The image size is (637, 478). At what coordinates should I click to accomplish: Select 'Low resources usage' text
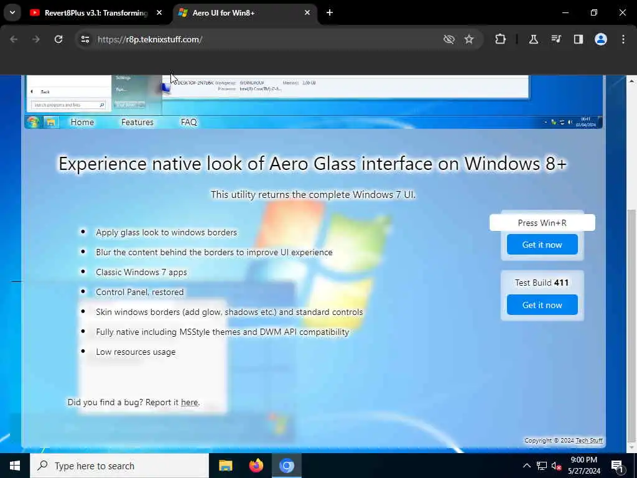click(136, 352)
